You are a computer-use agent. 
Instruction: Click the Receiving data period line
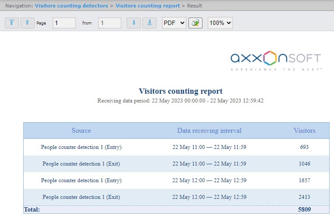pyautogui.click(x=181, y=101)
